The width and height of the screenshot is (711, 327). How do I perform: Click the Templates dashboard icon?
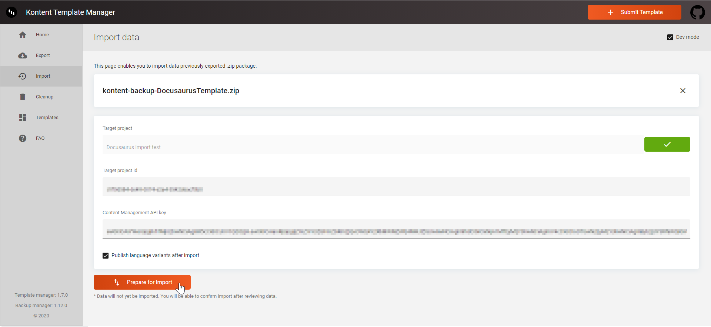point(23,118)
